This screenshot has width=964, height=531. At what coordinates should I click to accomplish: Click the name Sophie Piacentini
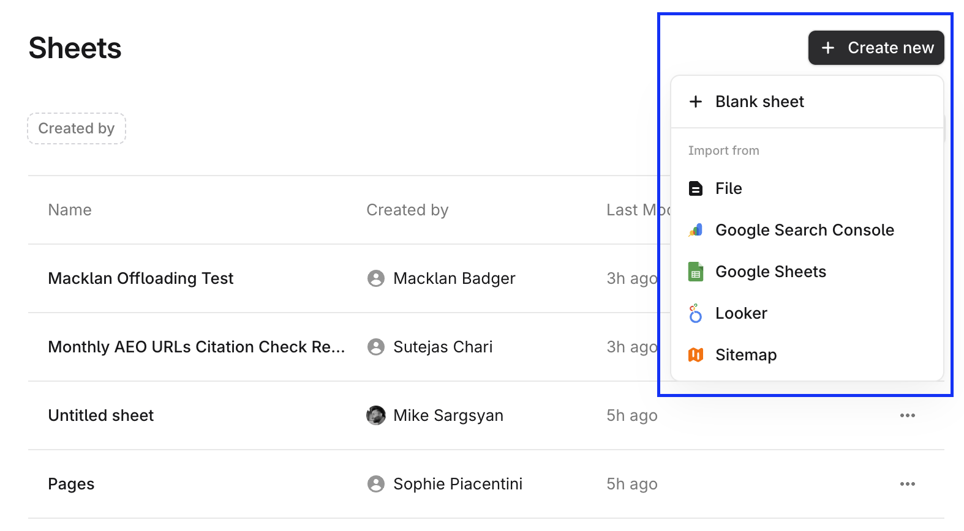point(458,484)
